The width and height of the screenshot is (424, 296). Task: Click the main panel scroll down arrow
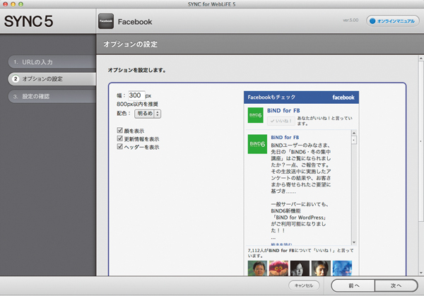click(420, 273)
